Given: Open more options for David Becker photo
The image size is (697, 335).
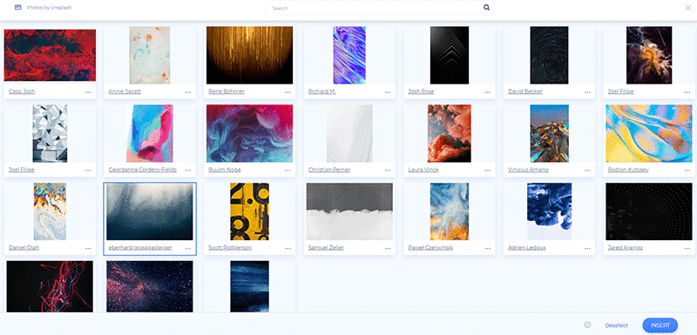Looking at the screenshot, I should coord(587,92).
